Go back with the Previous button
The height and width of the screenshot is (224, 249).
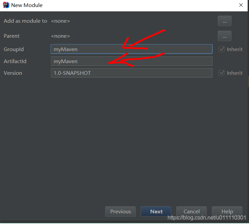coord(120,211)
